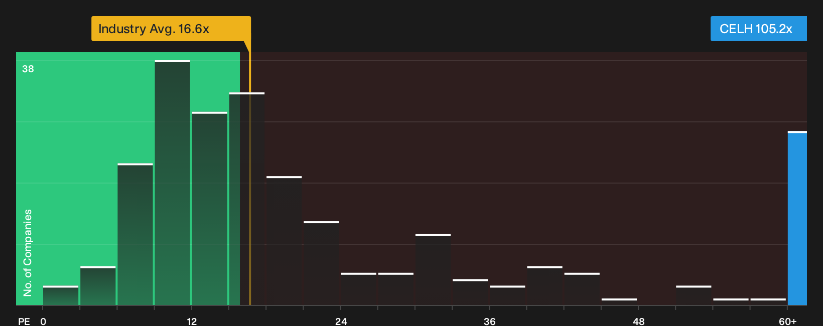
Task: Click the 36 tick label on the PE axis
Action: 490,321
